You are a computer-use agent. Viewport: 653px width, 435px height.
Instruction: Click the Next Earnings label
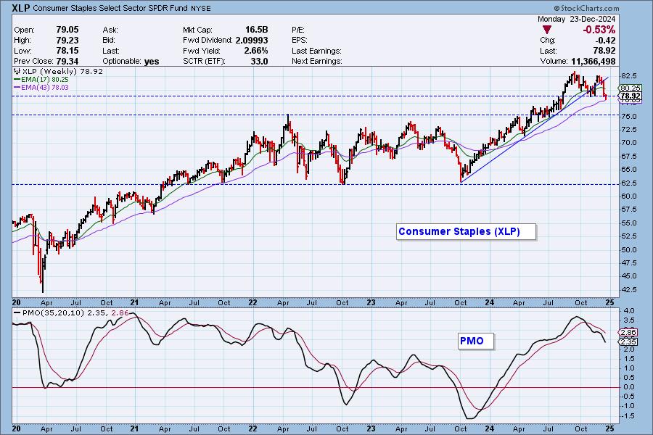pos(317,61)
